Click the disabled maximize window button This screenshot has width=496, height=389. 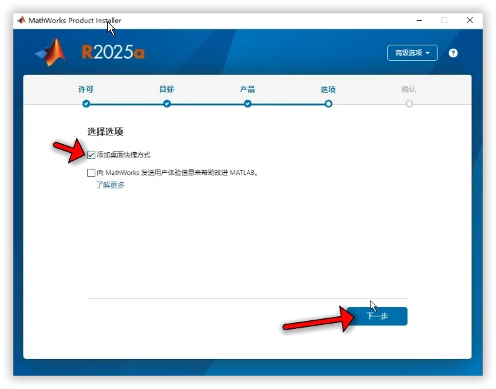(x=444, y=20)
